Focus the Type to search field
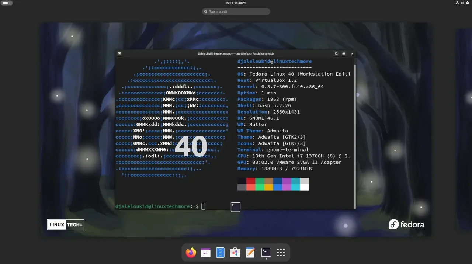Viewport: 472px width, 264px height. [236, 11]
